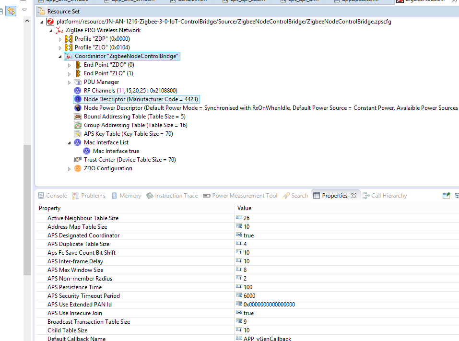This screenshot has height=341, width=459.
Task: Click the Trust Center handshake icon
Action: pyautogui.click(x=78, y=160)
